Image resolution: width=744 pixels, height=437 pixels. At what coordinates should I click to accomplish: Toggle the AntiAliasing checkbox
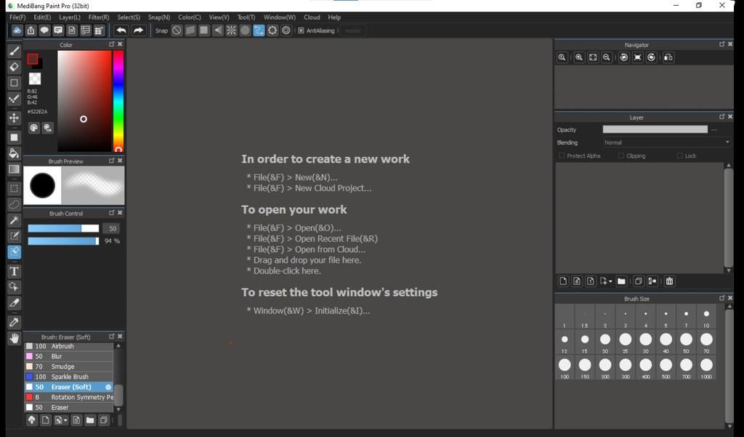[301, 30]
